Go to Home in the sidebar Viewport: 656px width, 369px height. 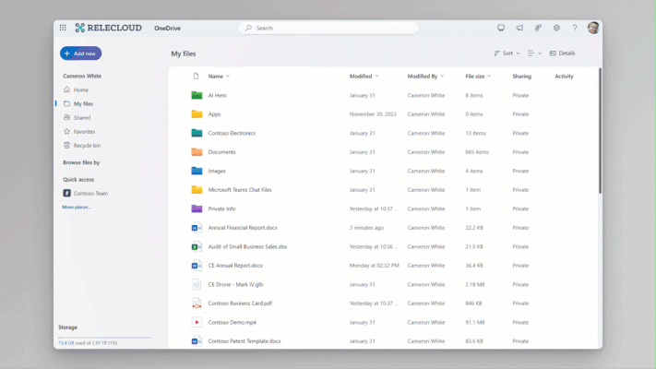tap(77, 89)
